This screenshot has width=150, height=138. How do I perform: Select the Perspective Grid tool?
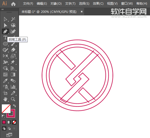tap(13, 68)
